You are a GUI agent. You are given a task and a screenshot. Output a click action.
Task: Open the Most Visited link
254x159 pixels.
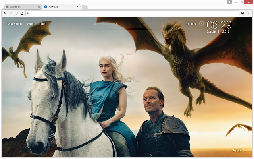tap(15, 24)
